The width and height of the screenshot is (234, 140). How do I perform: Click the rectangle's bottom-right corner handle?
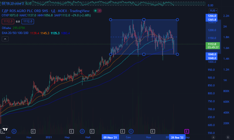tap(177, 54)
